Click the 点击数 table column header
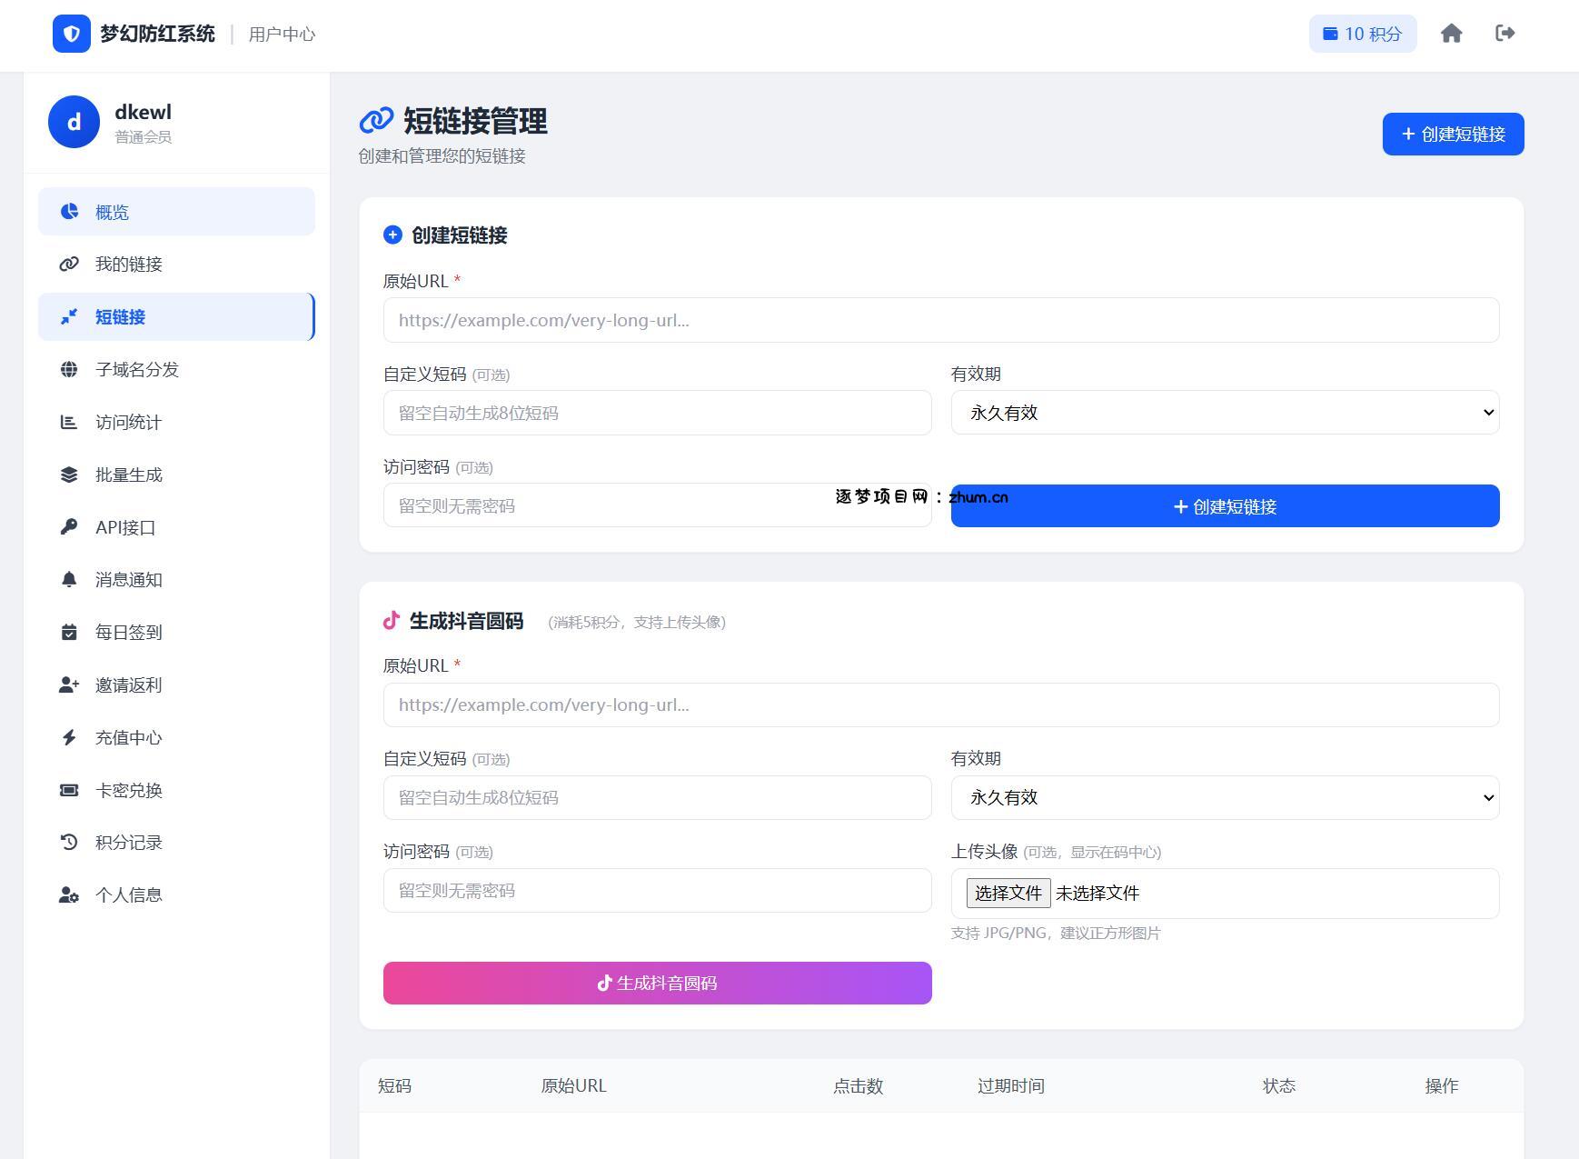Viewport: 1579px width, 1159px height. [858, 1086]
